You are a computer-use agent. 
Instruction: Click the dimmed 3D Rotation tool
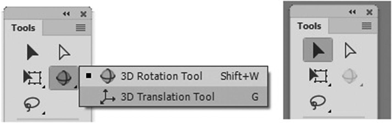click(350, 76)
